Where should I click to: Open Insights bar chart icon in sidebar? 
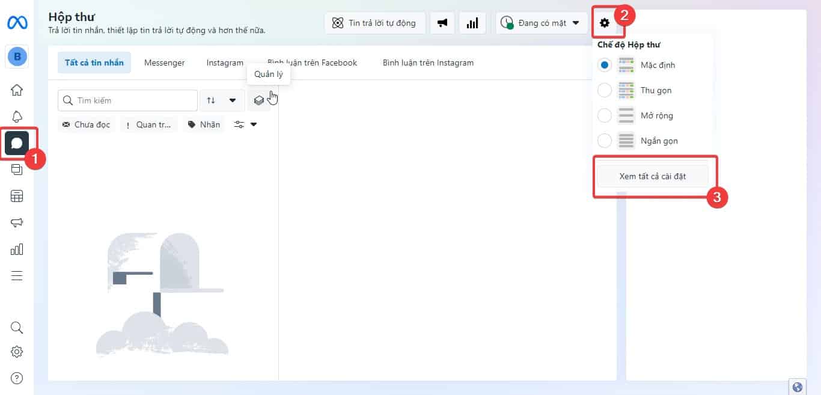[x=17, y=249]
